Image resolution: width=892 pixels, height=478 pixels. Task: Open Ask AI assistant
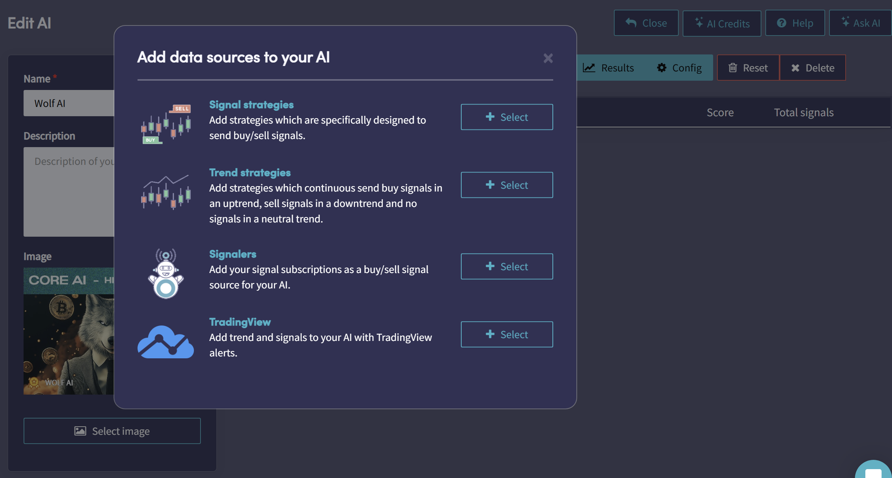861,23
